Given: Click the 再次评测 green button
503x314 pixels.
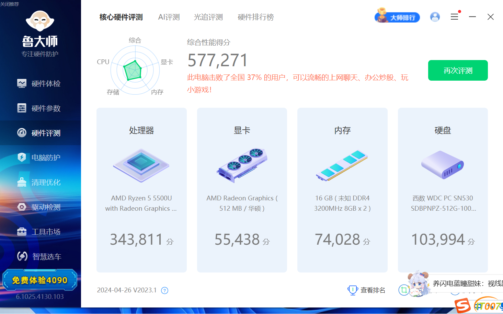Looking at the screenshot, I should 458,70.
